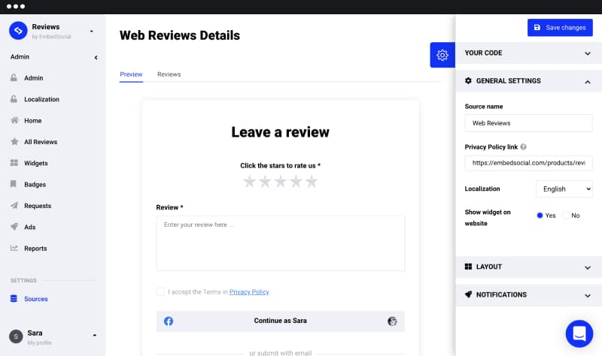Click the Facebook icon on continue button
The image size is (602, 356).
(168, 321)
